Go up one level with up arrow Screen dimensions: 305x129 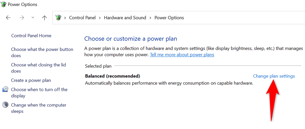point(44,18)
